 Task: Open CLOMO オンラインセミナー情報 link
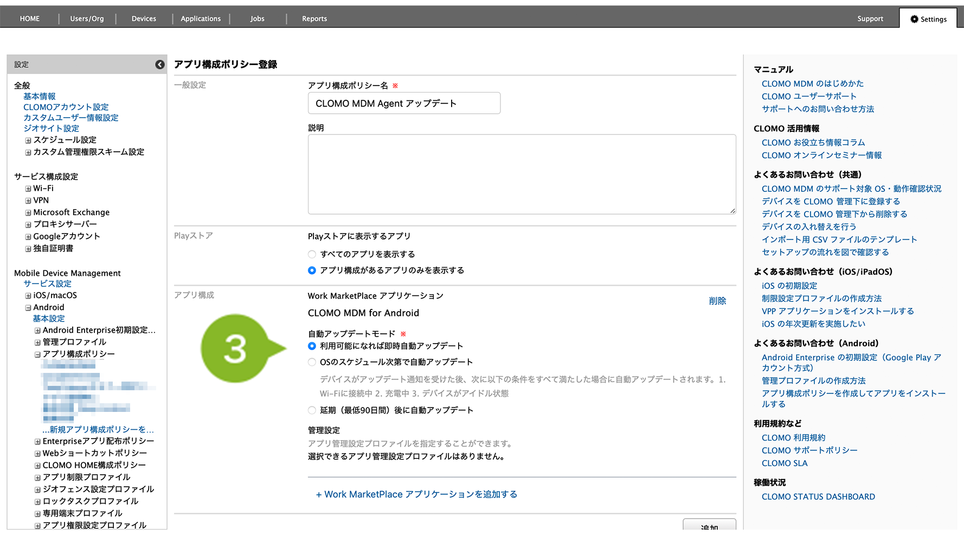[822, 155]
